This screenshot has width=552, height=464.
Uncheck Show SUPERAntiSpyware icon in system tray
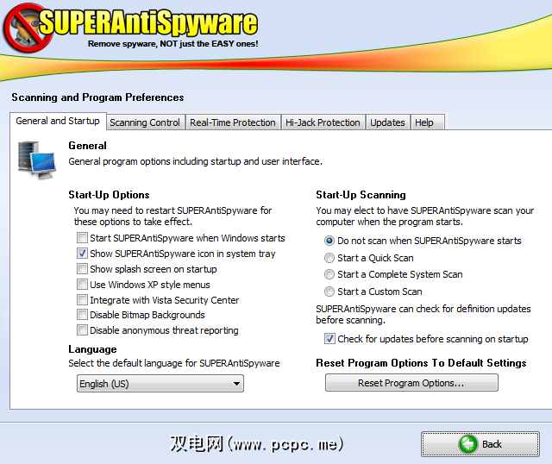tap(82, 253)
